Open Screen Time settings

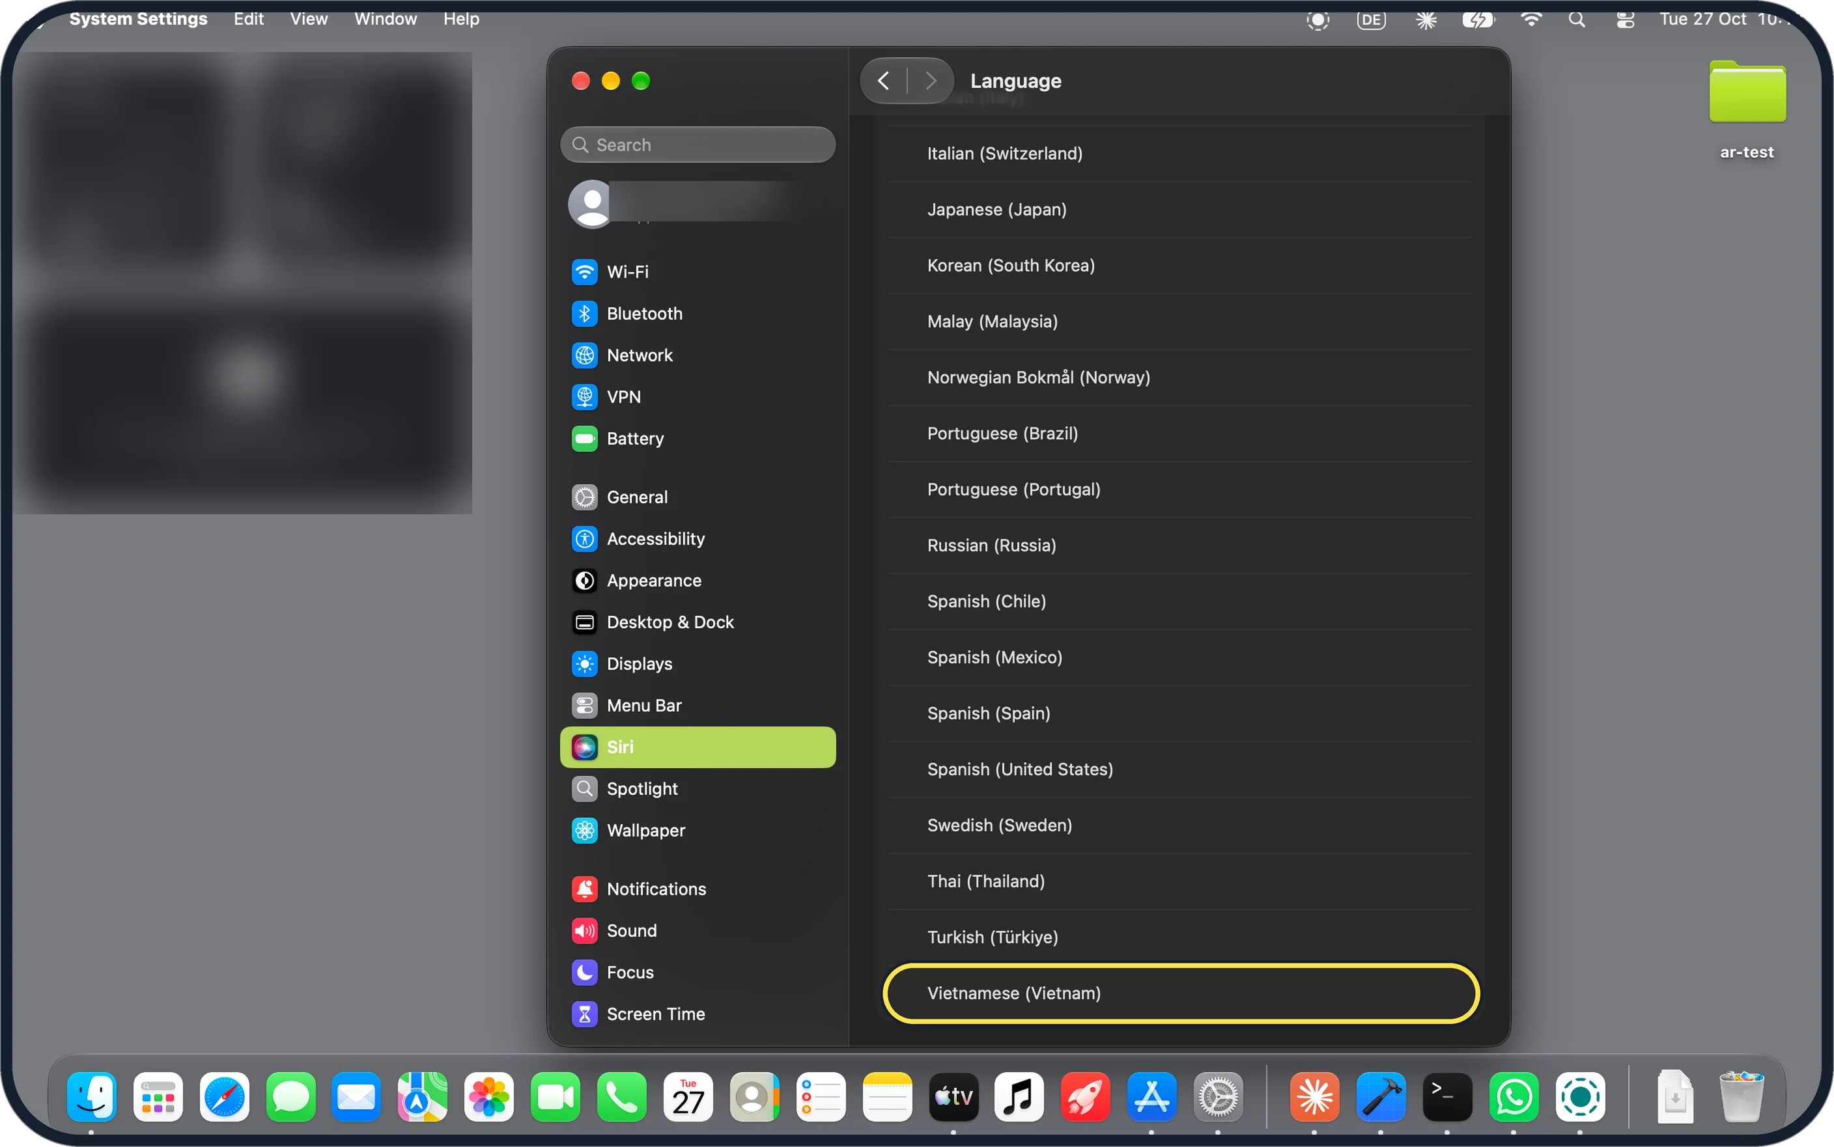(698, 1014)
